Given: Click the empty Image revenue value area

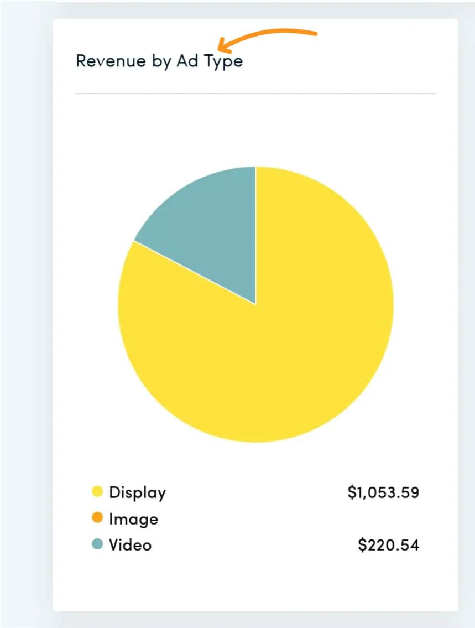Looking at the screenshot, I should (383, 518).
